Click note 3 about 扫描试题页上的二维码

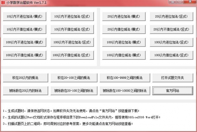[x=68, y=124]
